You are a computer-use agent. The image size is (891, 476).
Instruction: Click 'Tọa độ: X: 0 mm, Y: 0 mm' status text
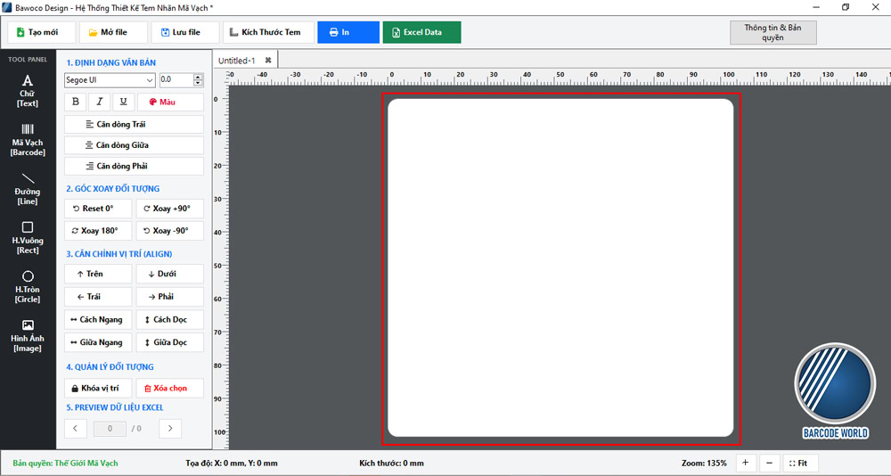[x=232, y=463]
